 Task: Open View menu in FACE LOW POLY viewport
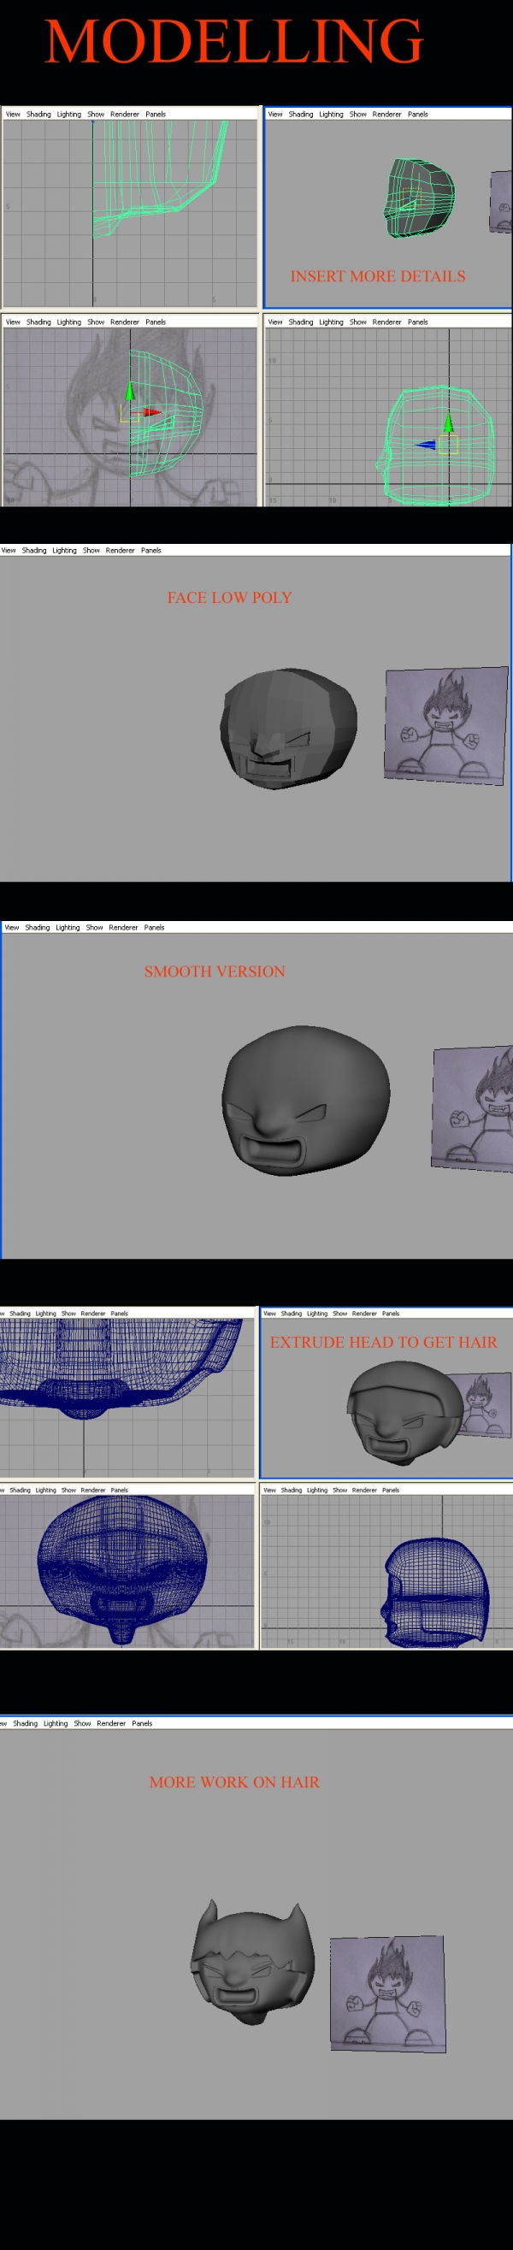click(9, 550)
